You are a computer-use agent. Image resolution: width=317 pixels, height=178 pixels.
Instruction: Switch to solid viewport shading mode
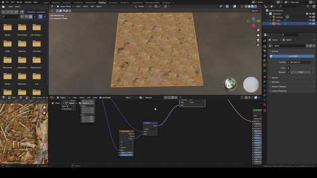click(249, 6)
